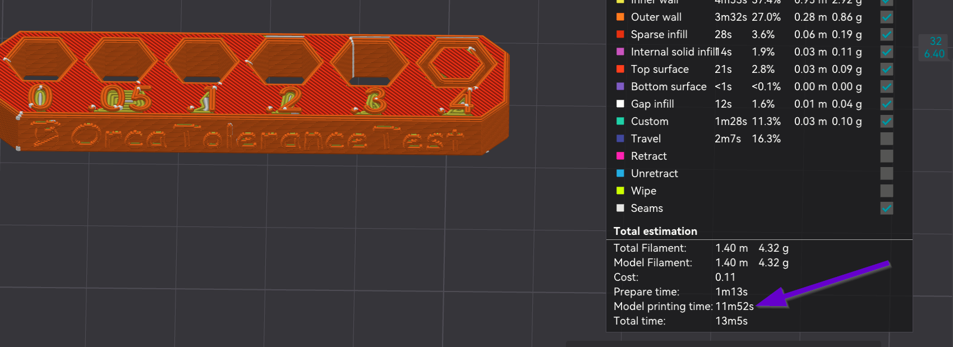Toggle Sparse infill visibility checkbox

[x=887, y=35]
